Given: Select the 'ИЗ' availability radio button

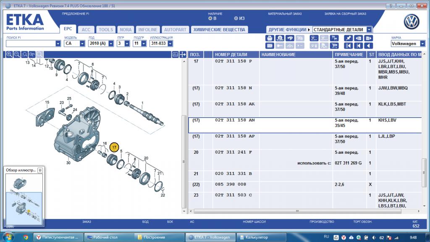Looking at the screenshot, I should (236, 18).
